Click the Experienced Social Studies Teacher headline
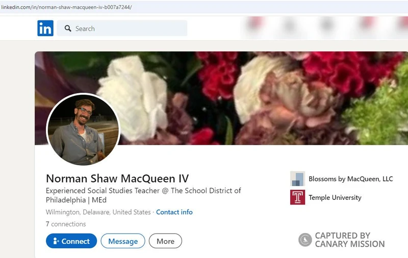Image resolution: width=408 pixels, height=258 pixels. (x=143, y=195)
